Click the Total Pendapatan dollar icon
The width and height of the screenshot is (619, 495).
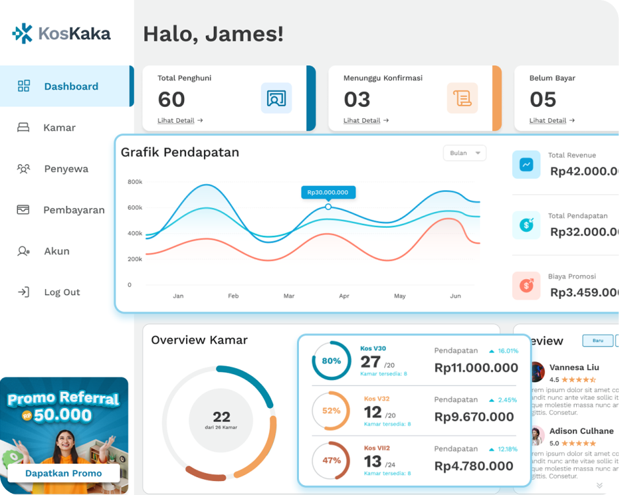526,225
